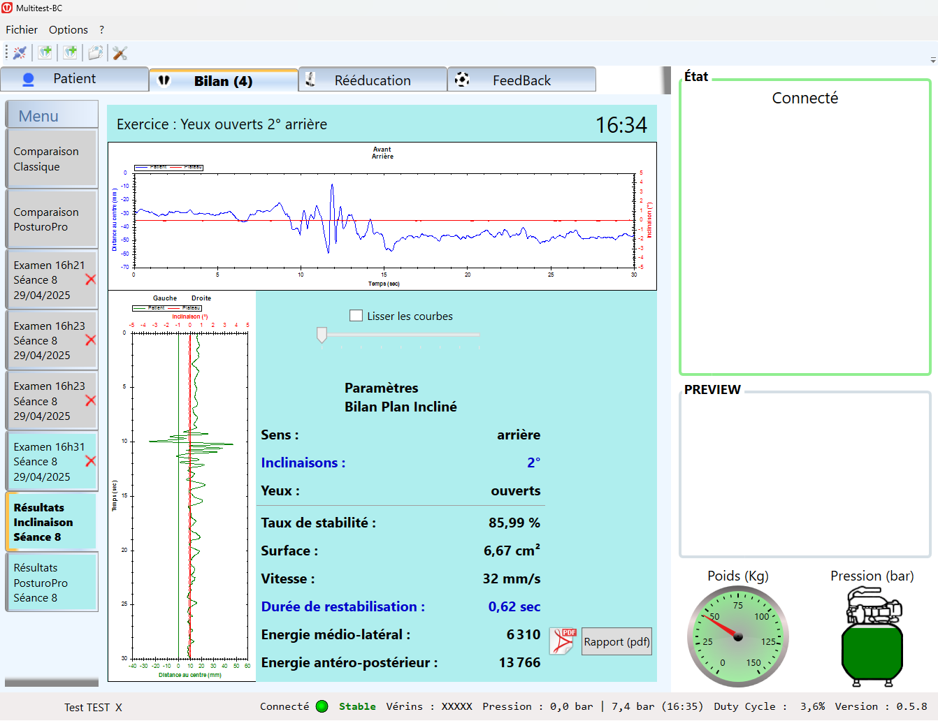The width and height of the screenshot is (938, 721).
Task: Click the Inclinaisons 2° value
Action: click(533, 463)
